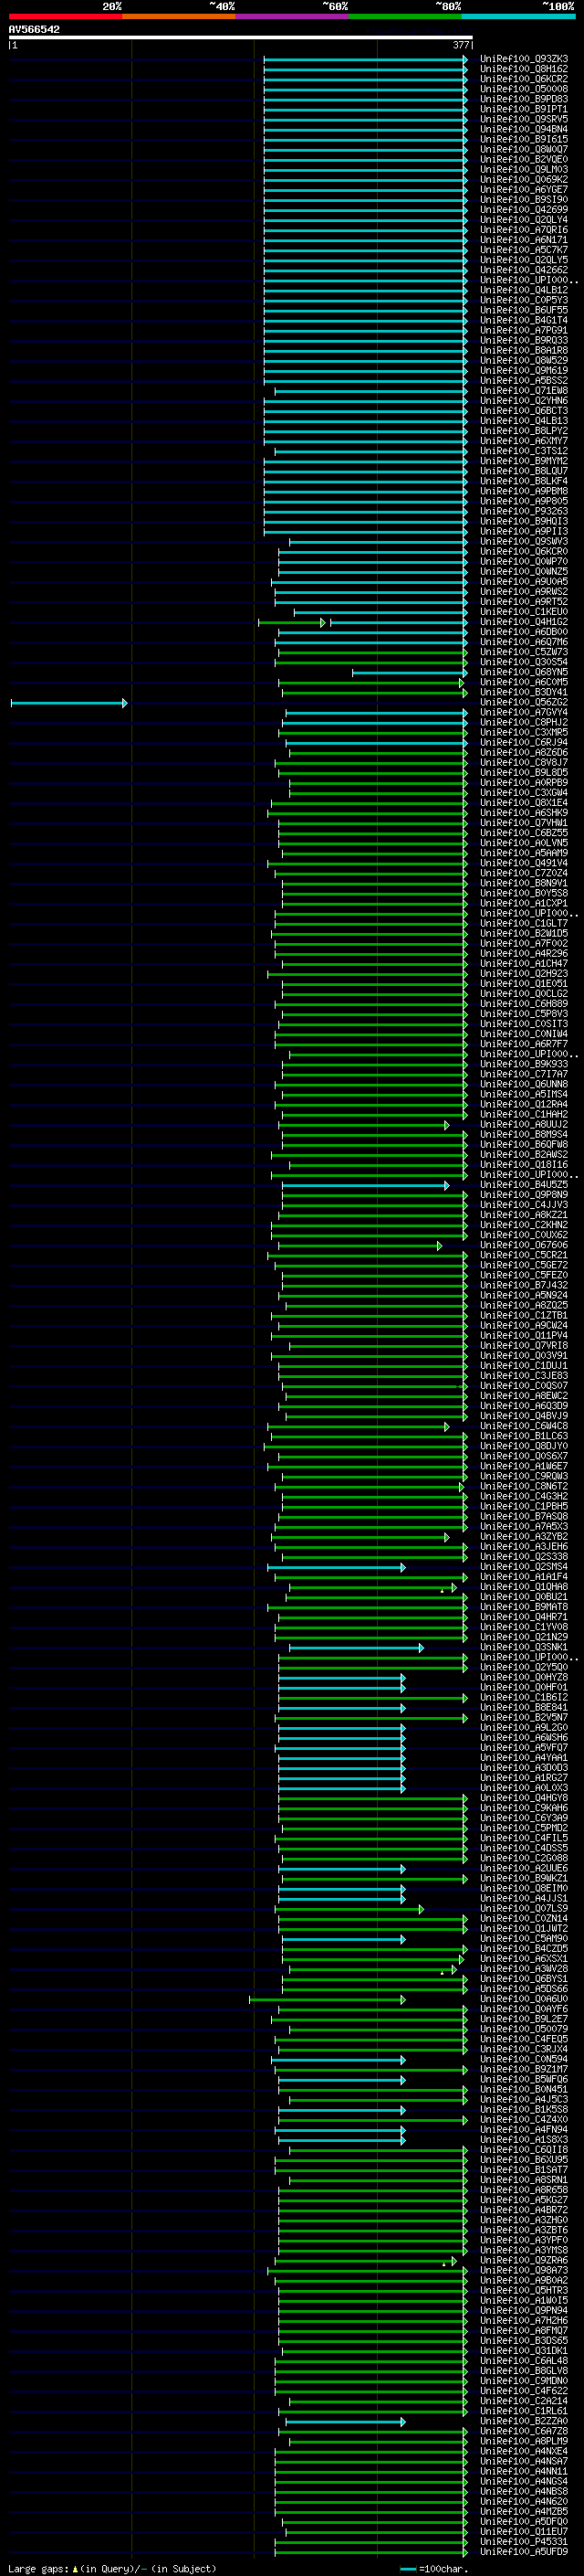Image resolution: width=584 pixels, height=2576 pixels.
Task: Select the UniRef100_C6A7Z8 label
Action: 524,2431
